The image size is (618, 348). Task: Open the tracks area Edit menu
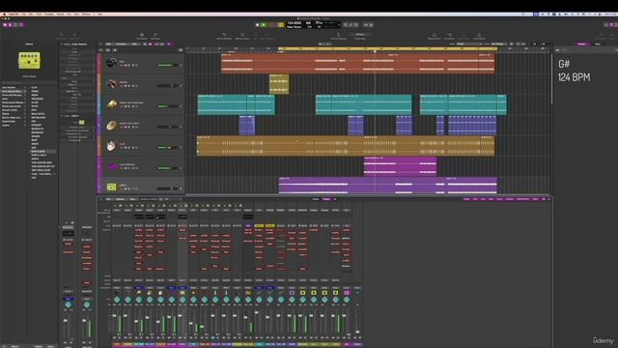point(108,44)
